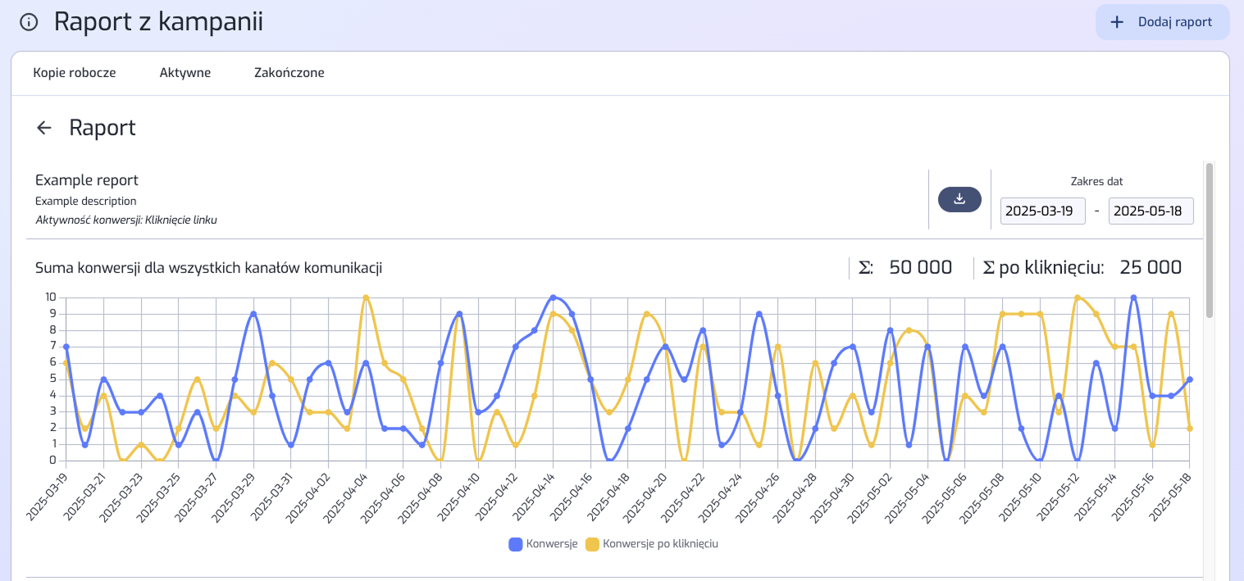Click the Zakres dat label
The height and width of the screenshot is (581, 1244).
(1097, 182)
